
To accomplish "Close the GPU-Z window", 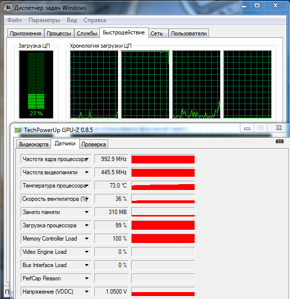I will [x=279, y=128].
